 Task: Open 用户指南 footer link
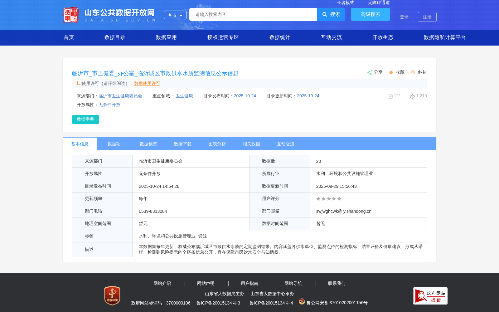(x=249, y=283)
